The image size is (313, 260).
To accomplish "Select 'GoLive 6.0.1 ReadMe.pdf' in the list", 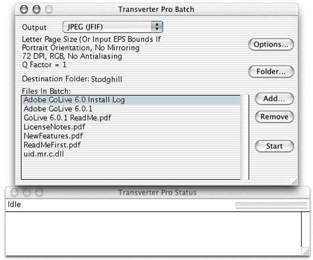I will [131, 118].
